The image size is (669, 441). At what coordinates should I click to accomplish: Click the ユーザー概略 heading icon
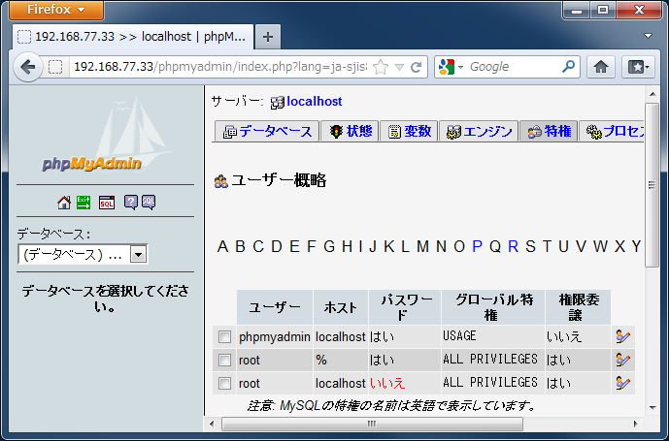[x=221, y=181]
